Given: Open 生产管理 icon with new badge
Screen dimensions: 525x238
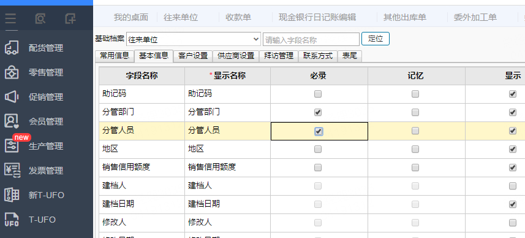Looking at the screenshot, I should (x=12, y=146).
